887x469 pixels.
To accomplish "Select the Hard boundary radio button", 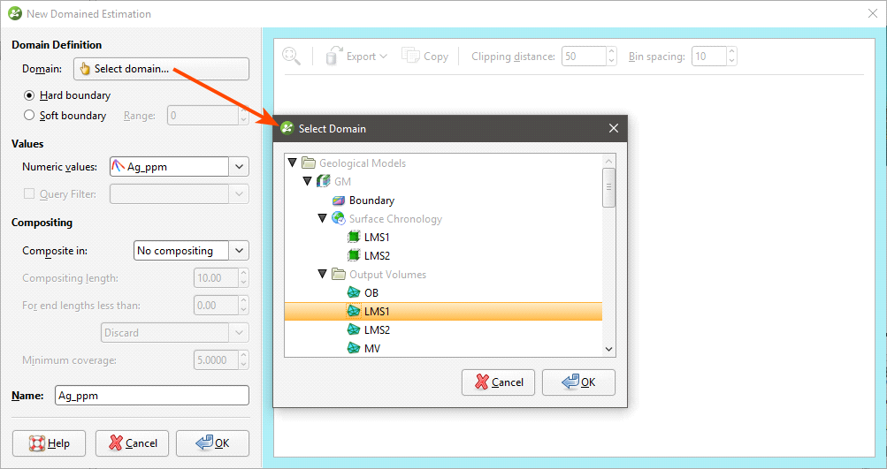I will pyautogui.click(x=29, y=95).
